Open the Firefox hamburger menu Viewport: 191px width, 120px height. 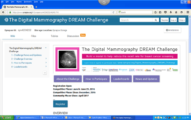pos(187,12)
